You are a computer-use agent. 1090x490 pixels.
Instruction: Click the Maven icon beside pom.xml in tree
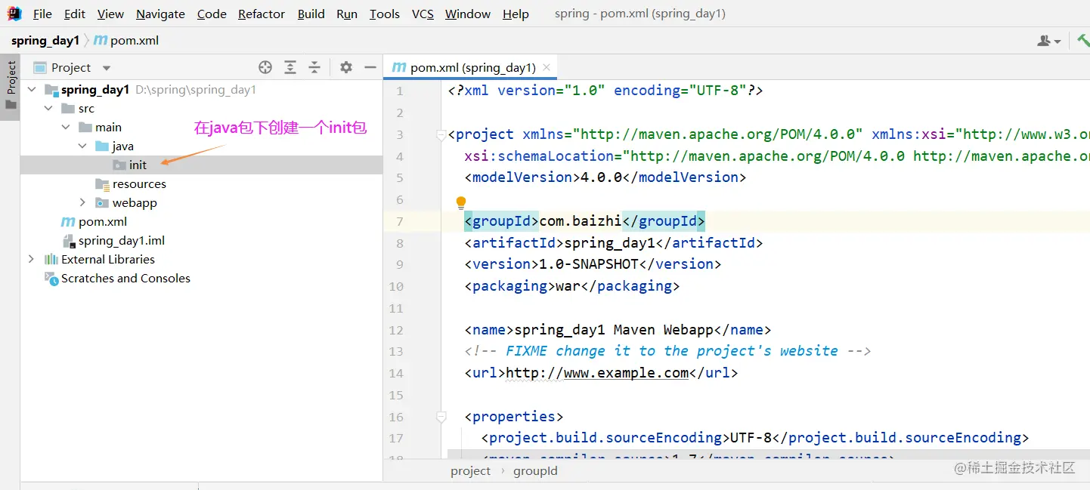(68, 221)
